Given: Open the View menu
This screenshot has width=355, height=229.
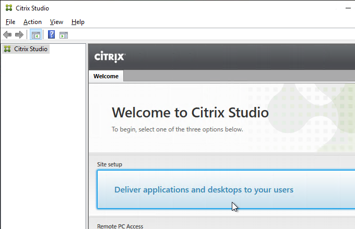Looking at the screenshot, I should [x=56, y=22].
